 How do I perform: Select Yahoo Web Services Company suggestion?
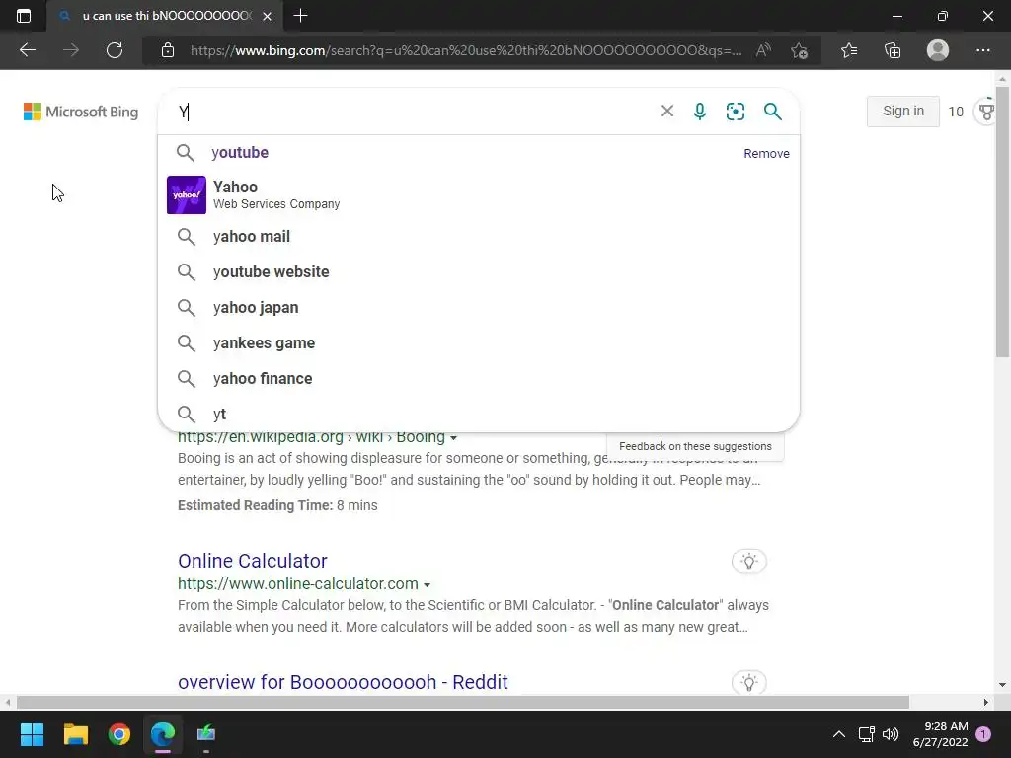pos(479,194)
